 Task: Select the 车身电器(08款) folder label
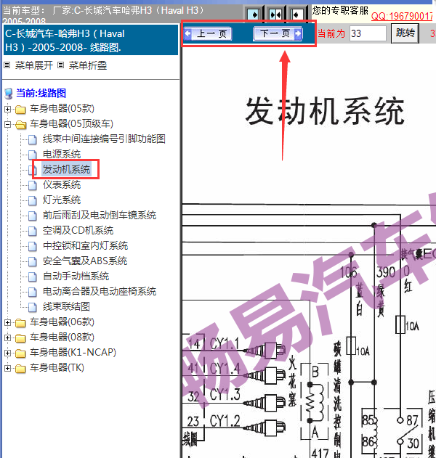click(x=62, y=338)
